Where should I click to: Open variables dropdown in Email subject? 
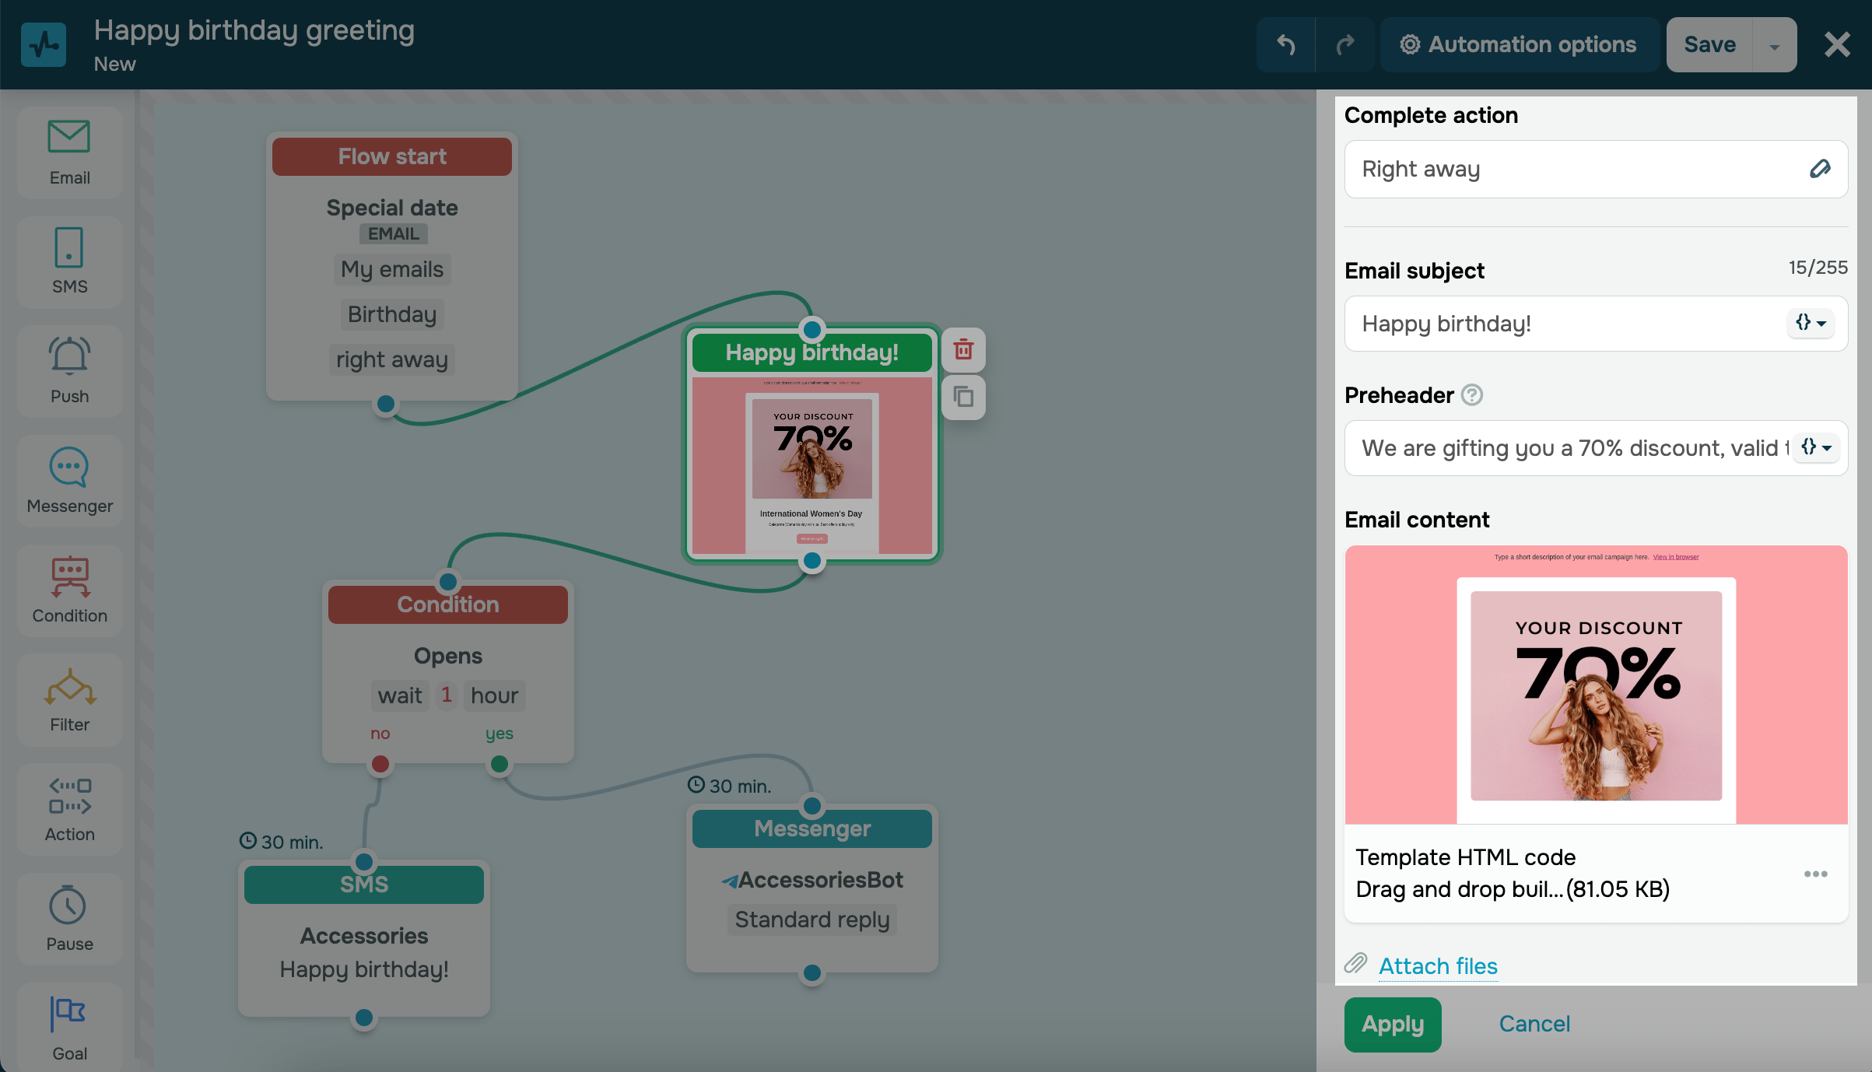1810,323
